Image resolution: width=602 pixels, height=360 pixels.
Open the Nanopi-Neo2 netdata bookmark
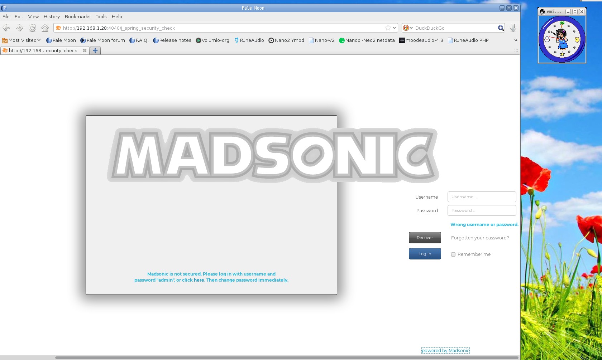click(x=366, y=40)
